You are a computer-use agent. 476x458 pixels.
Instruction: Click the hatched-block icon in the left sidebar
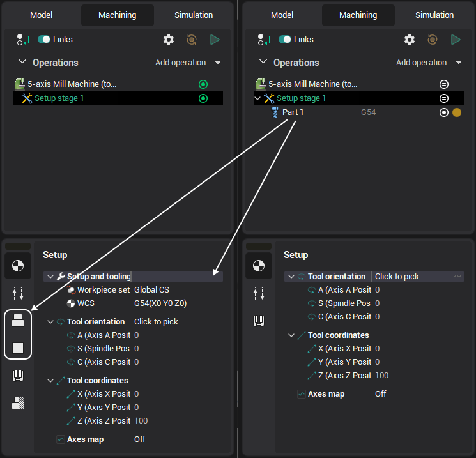tap(18, 403)
